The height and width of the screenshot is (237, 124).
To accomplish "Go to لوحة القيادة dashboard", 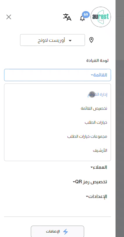I will tap(97, 61).
